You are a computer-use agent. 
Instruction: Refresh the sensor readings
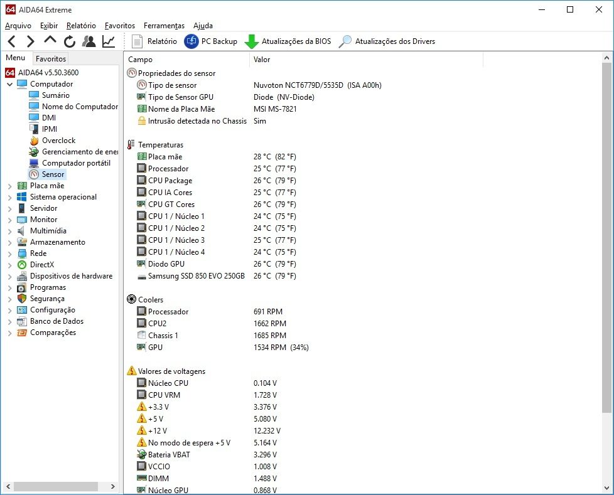(70, 41)
